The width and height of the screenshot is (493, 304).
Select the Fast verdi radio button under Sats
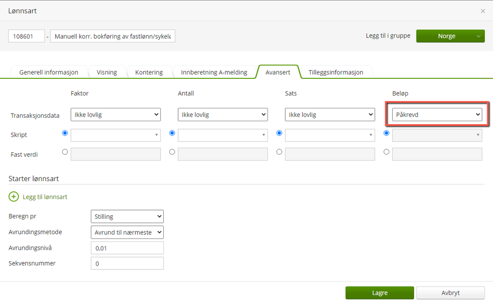pos(279,152)
